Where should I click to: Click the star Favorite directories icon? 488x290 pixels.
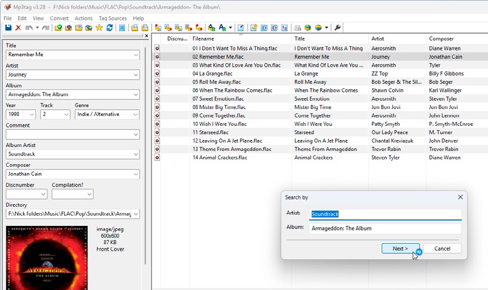click(x=99, y=28)
